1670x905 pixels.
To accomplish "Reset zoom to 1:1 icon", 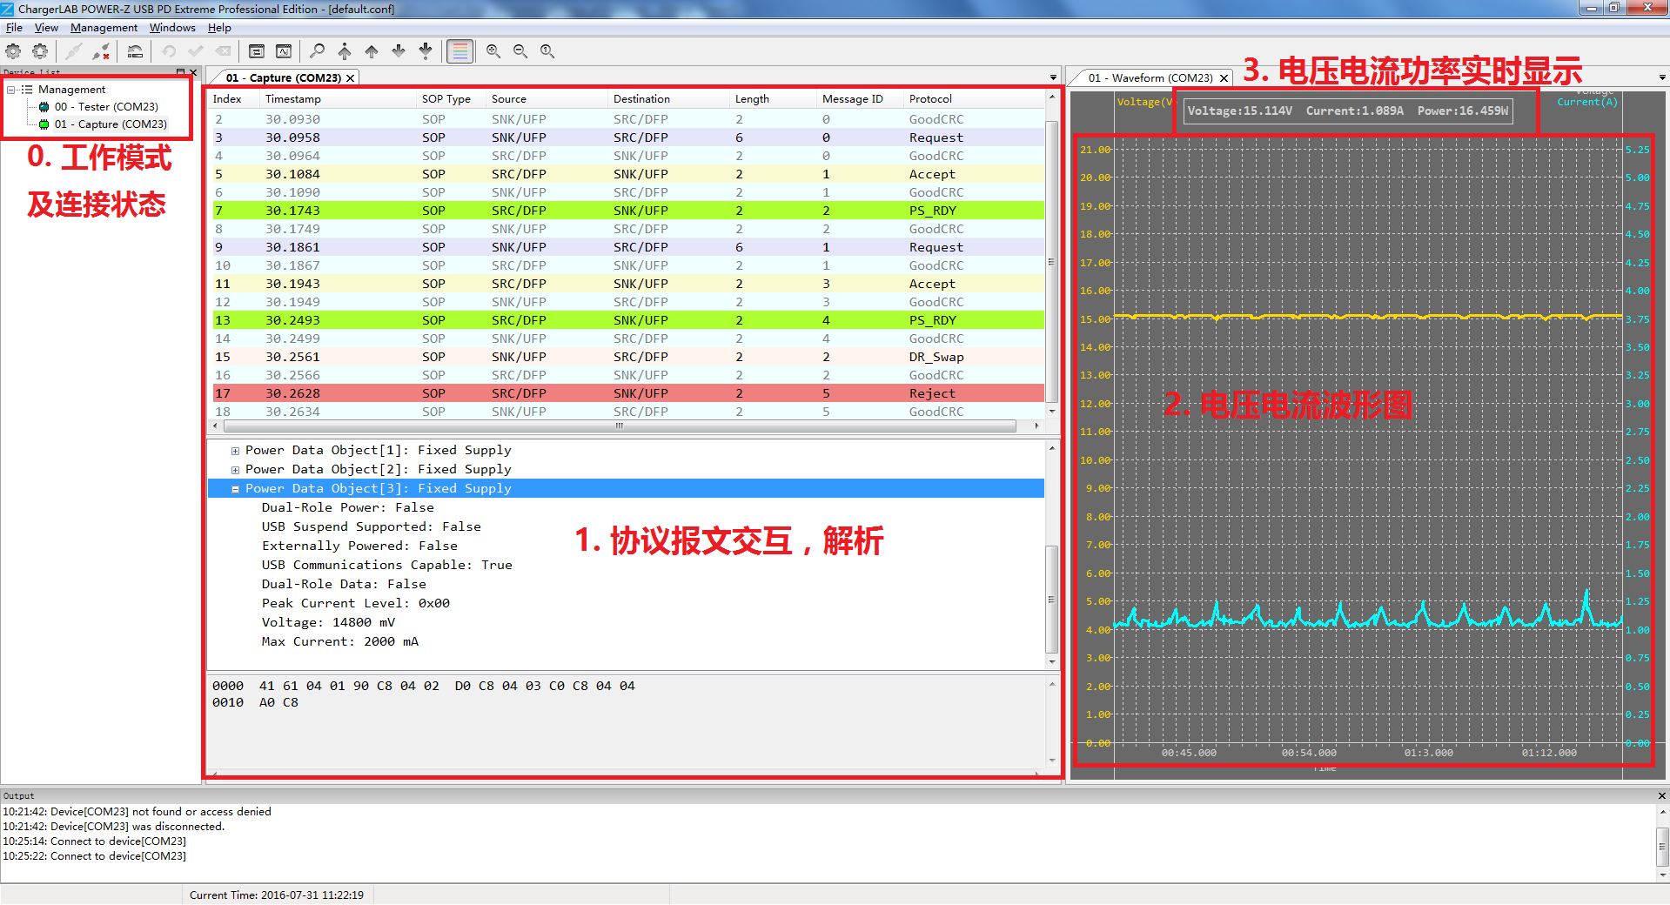I will (547, 51).
